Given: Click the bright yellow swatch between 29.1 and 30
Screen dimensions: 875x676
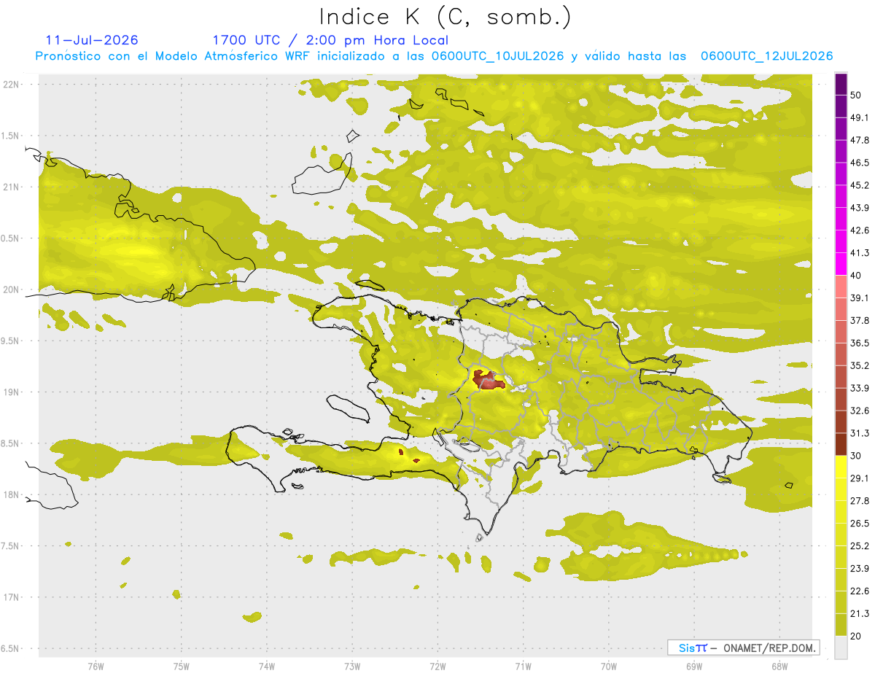Looking at the screenshot, I should pyautogui.click(x=841, y=467).
